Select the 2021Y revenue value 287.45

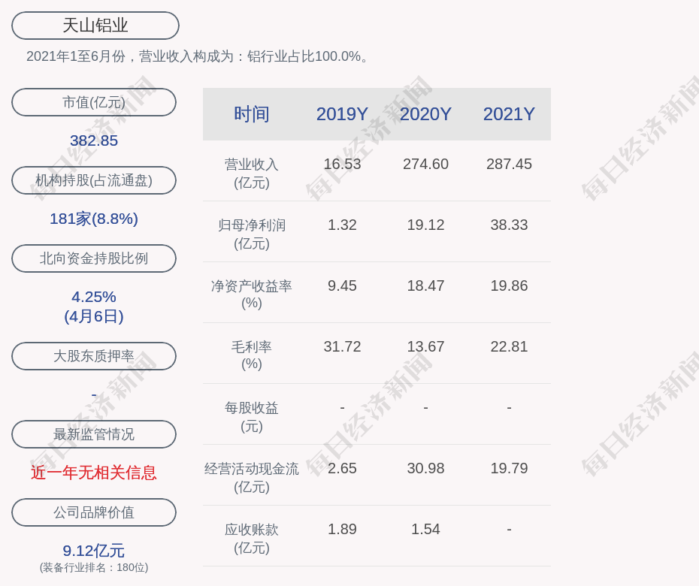point(509,164)
